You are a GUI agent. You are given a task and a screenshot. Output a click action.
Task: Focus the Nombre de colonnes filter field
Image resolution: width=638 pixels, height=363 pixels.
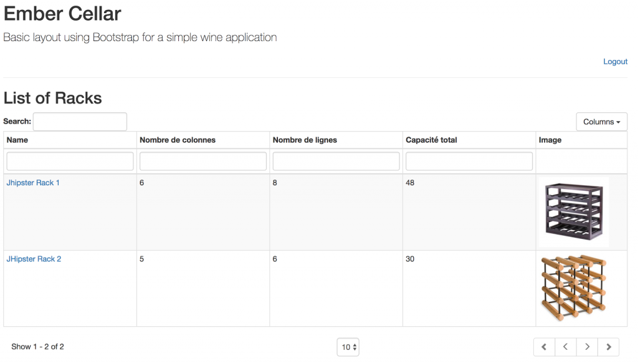tap(203, 162)
